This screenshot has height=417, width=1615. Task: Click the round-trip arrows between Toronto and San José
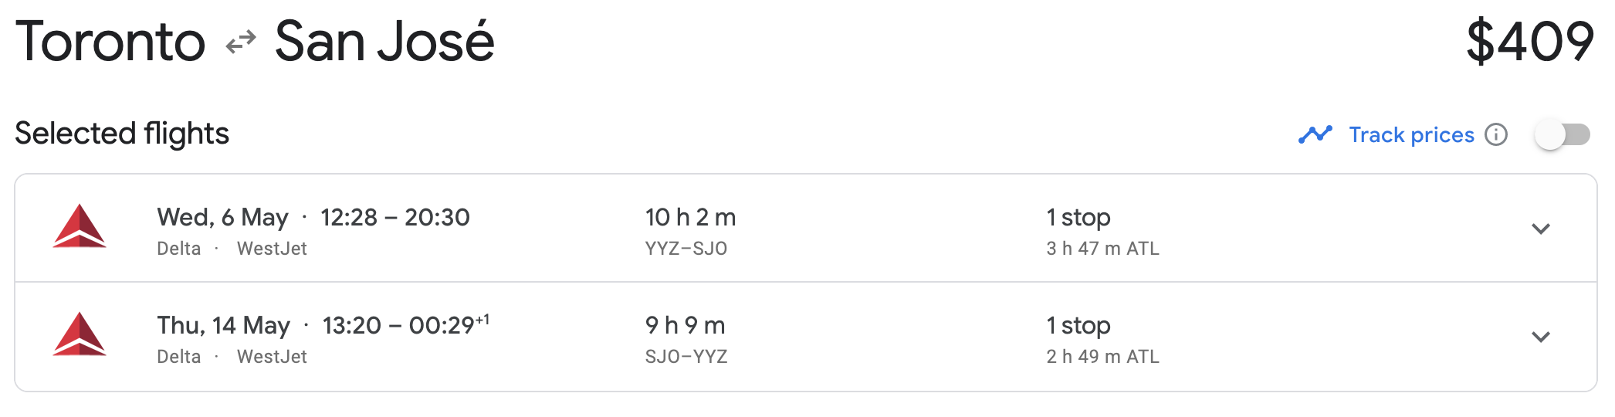coord(240,42)
